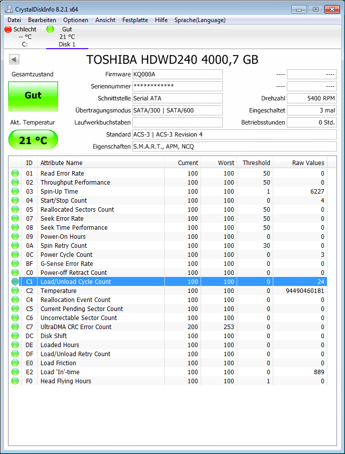Select the Load/Unload Cycle Count row text
The image size is (345, 454).
pyautogui.click(x=76, y=282)
